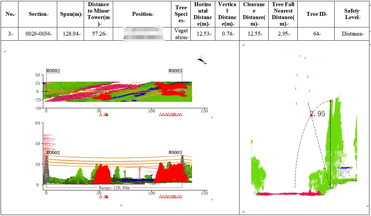This screenshot has width=371, height=216.
Task: Click the Tree ID column header
Action: click(316, 14)
